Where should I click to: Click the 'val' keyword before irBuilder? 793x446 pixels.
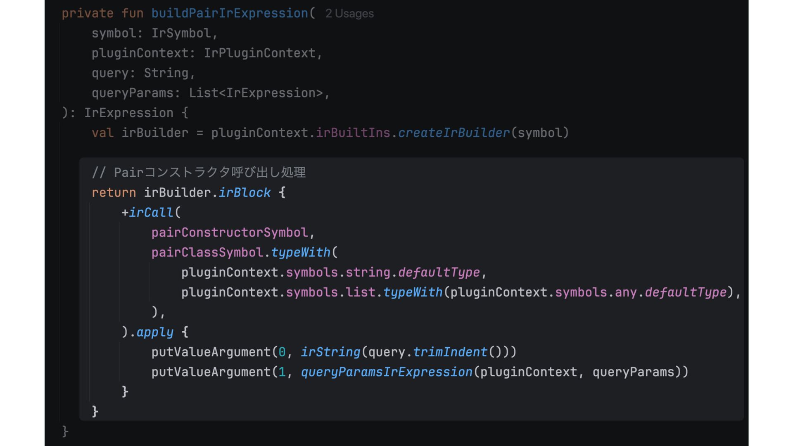click(x=102, y=133)
